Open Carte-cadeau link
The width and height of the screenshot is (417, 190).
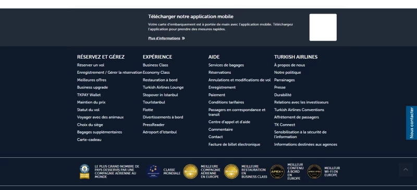(x=89, y=140)
